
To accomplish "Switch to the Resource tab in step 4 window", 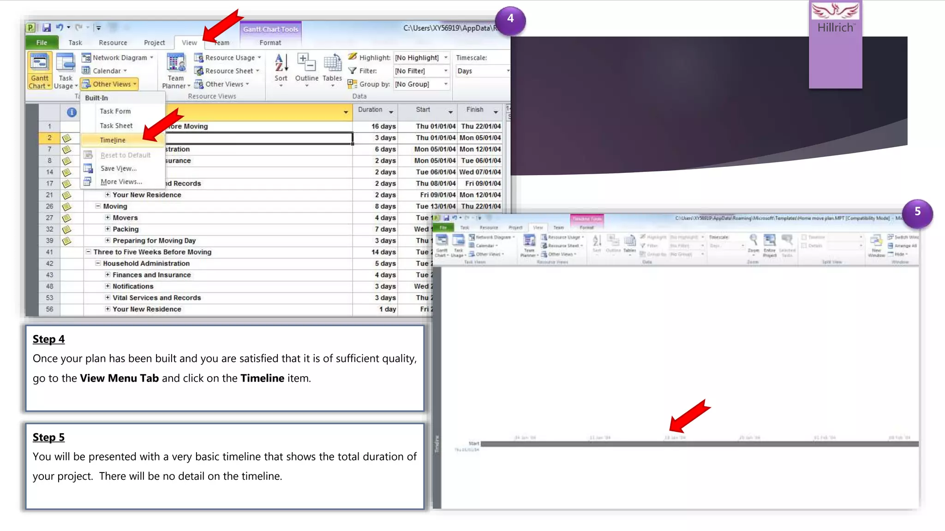I will tap(113, 42).
